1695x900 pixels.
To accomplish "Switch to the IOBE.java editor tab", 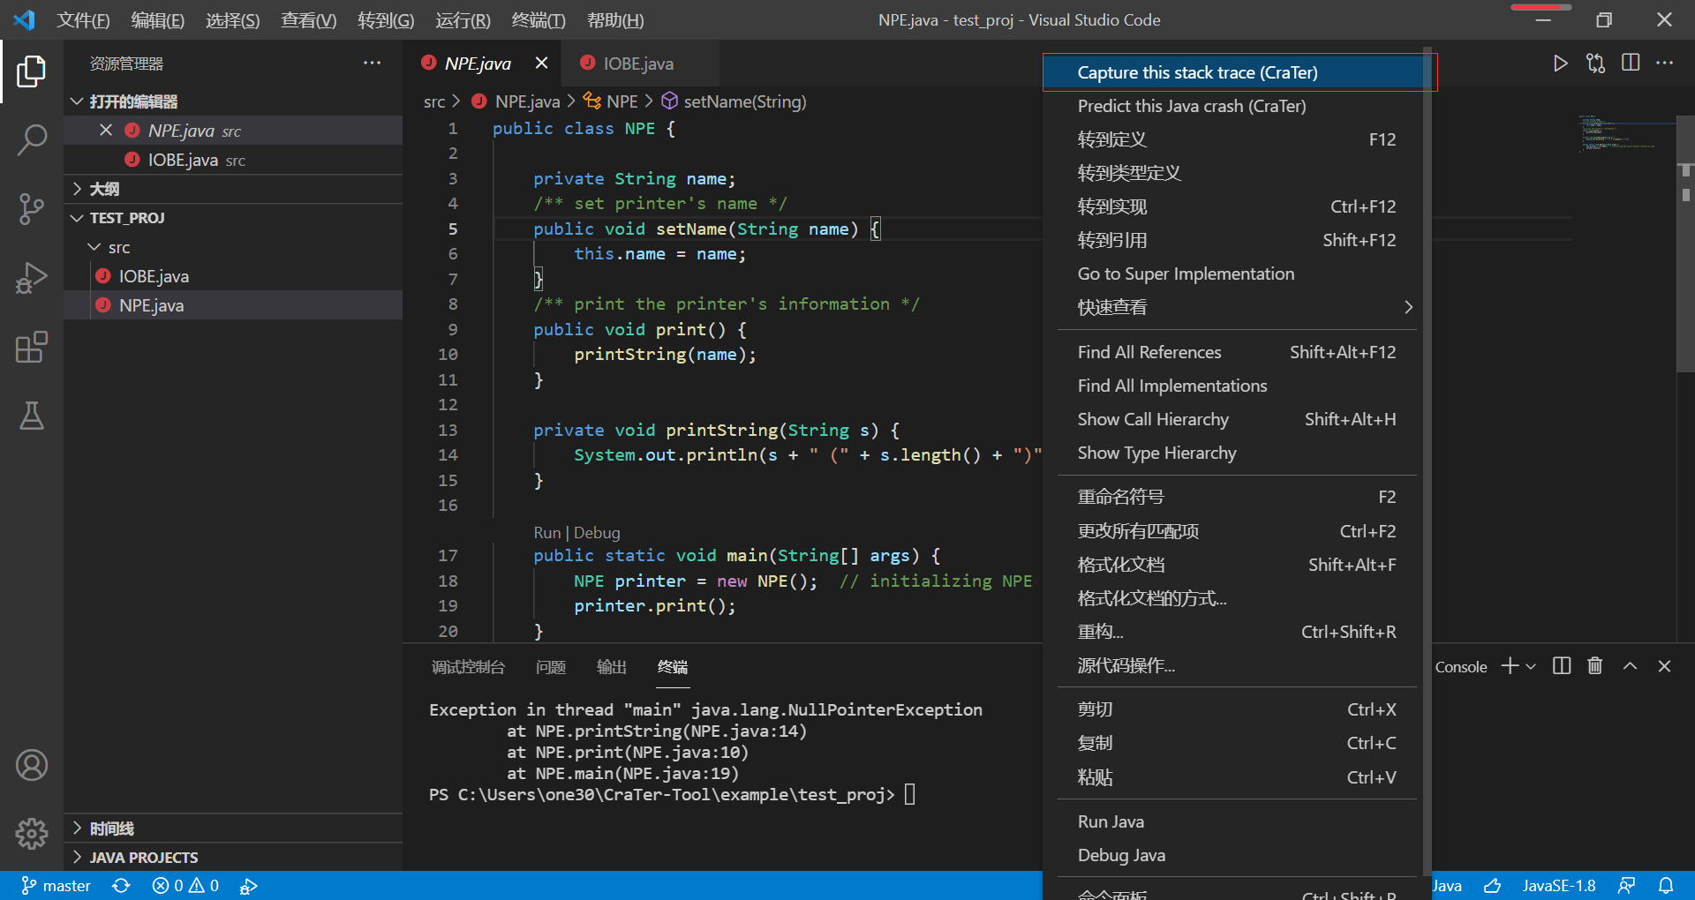I will tap(638, 64).
